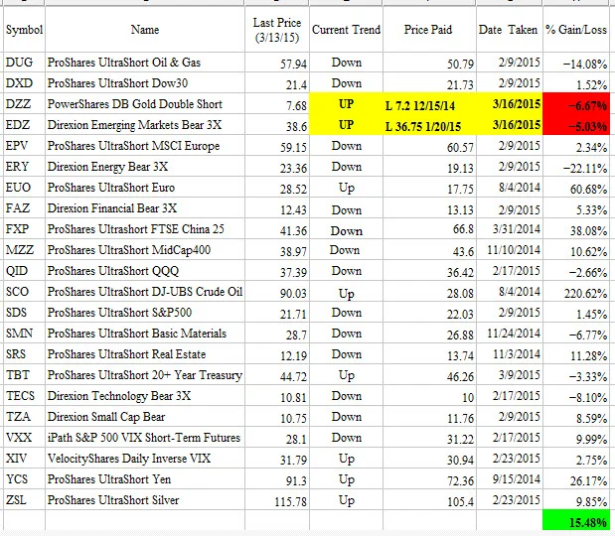This screenshot has width=615, height=536.
Task: Select VelocityShares Daily Inverse VIX cell
Action: point(145,459)
